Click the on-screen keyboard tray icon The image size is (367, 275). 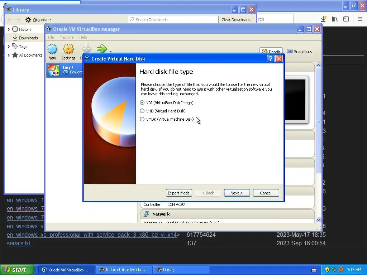coord(314,270)
